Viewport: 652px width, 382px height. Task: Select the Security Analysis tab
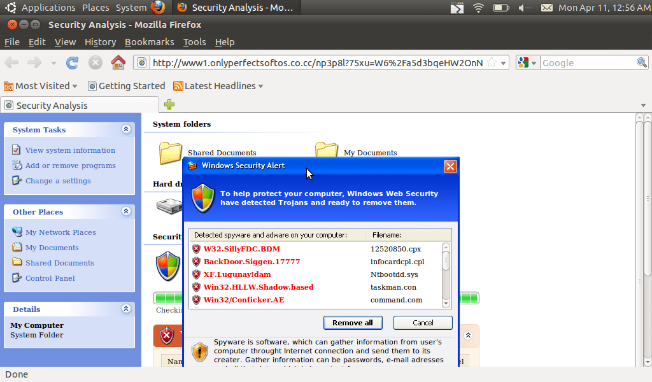click(x=80, y=105)
